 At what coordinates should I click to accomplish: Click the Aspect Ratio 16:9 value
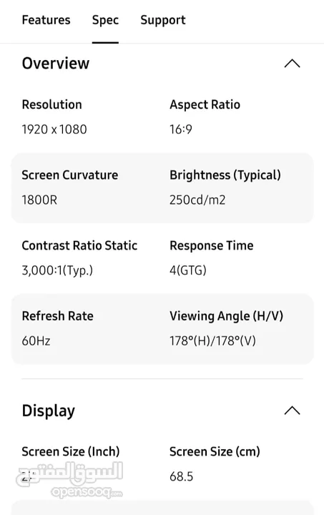[180, 129]
